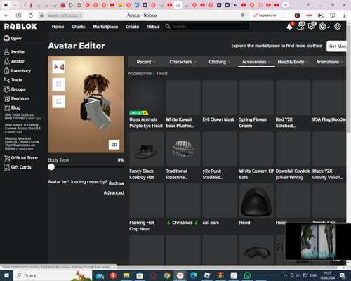The image size is (351, 281).
Task: Expand the Animations dropdown
Action: click(x=330, y=62)
